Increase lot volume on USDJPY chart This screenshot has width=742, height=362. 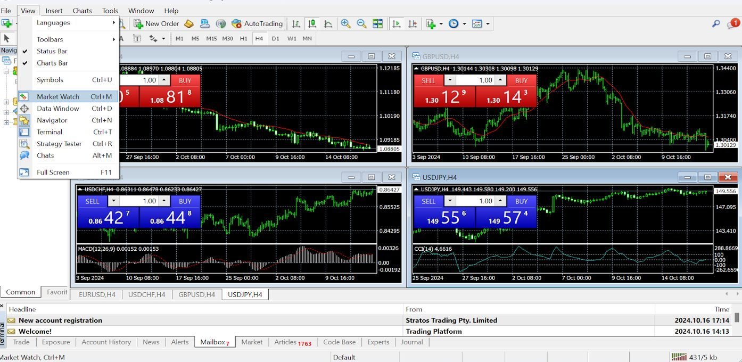pyautogui.click(x=500, y=201)
